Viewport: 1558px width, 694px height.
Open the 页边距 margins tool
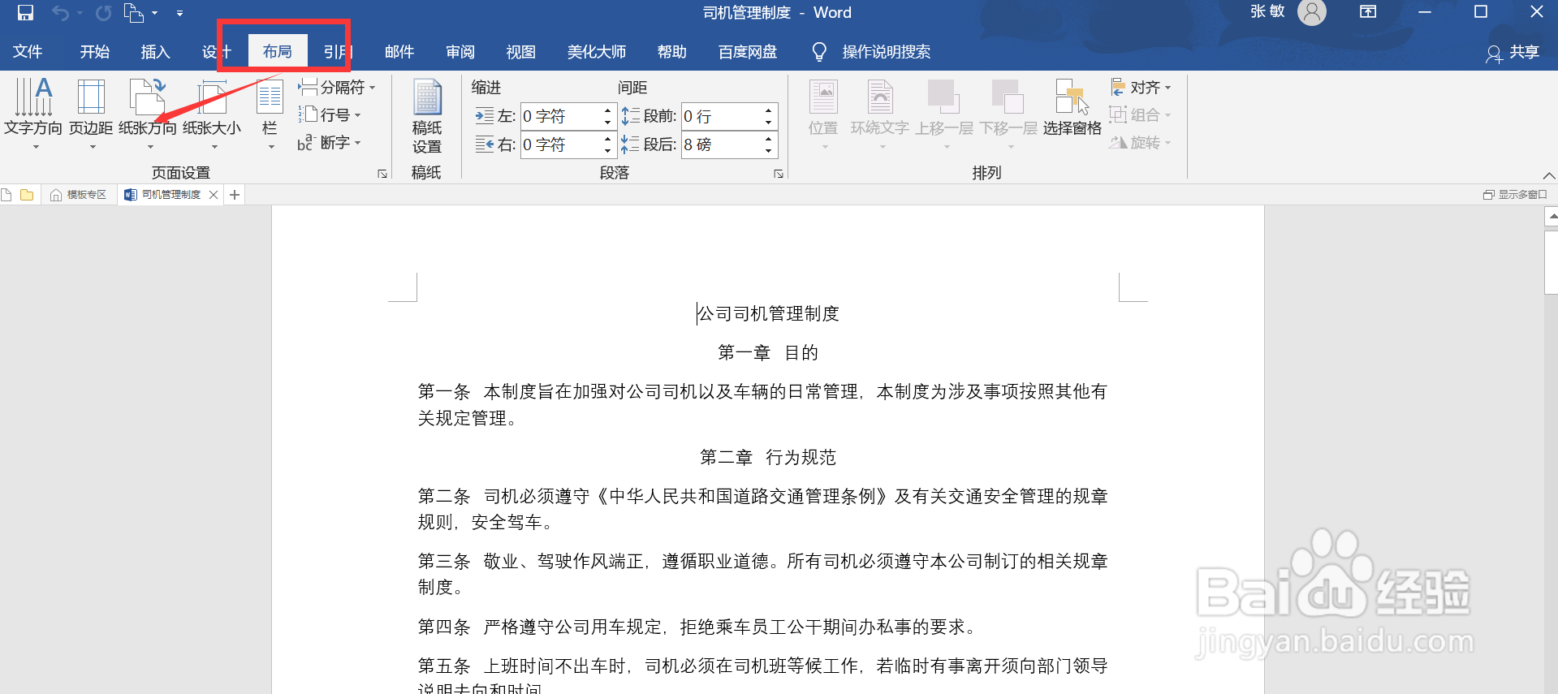click(x=91, y=108)
